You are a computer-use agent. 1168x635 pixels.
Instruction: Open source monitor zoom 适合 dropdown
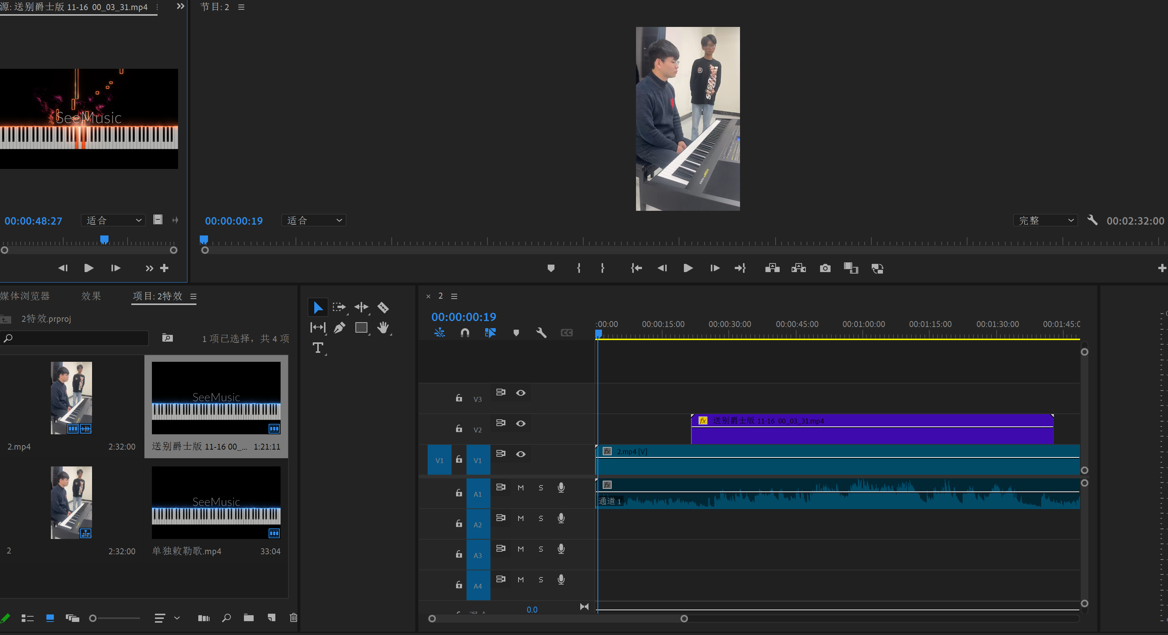113,221
